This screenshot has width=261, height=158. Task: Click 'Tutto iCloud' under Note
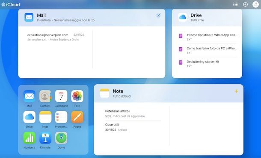[x=122, y=96]
